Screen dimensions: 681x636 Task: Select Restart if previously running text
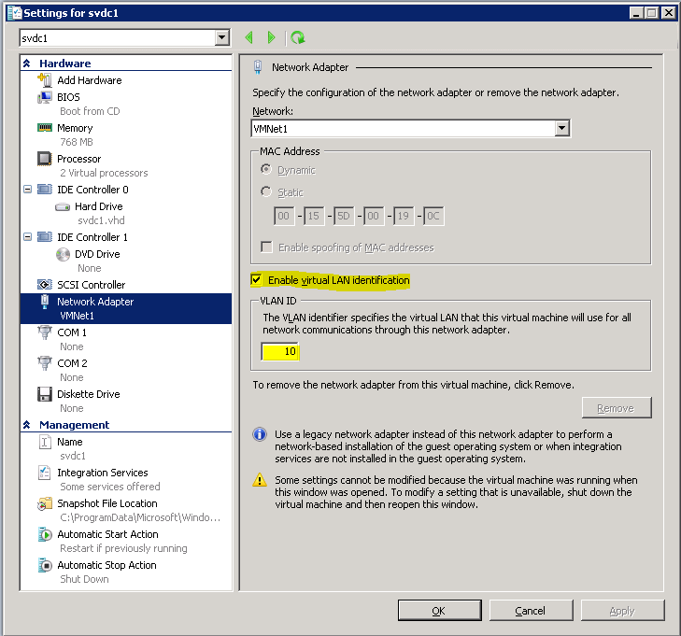[124, 548]
